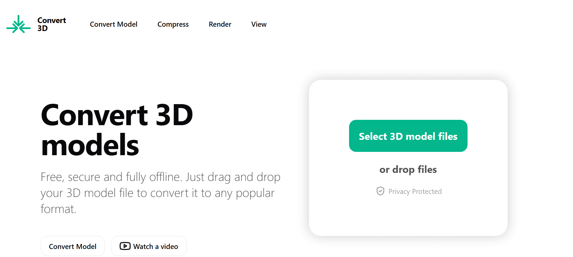Click the Convert 3D brand name text

coord(51,24)
